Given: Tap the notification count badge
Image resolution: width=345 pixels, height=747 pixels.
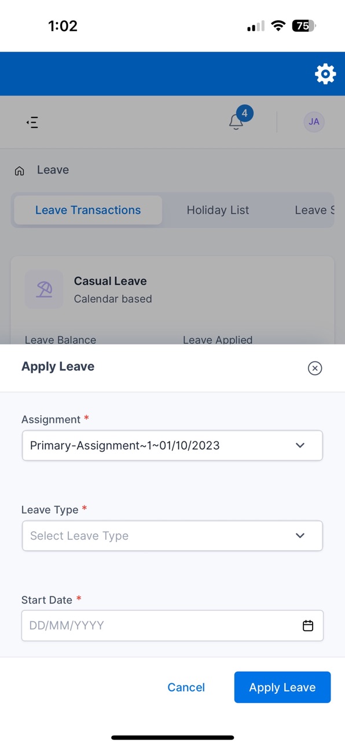Looking at the screenshot, I should click(x=244, y=113).
